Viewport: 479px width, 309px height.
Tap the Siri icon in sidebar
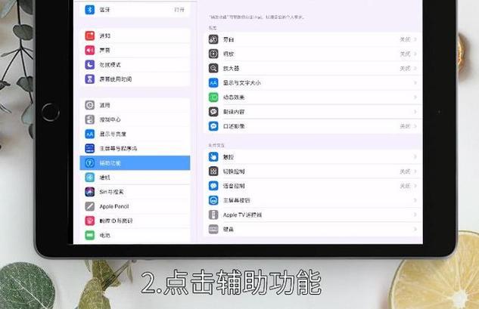[x=89, y=192]
